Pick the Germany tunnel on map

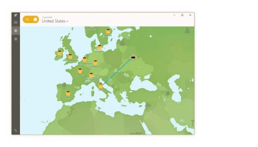(x=95, y=63)
